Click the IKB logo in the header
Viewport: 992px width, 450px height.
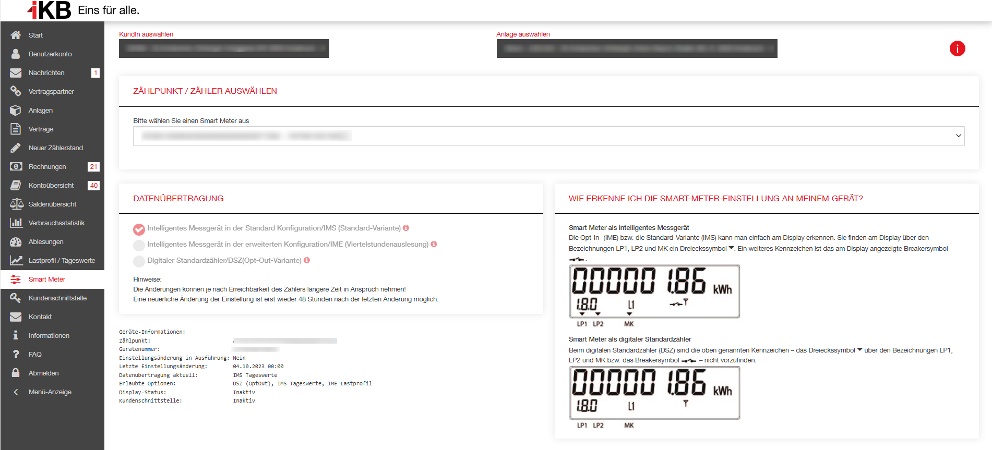click(49, 10)
